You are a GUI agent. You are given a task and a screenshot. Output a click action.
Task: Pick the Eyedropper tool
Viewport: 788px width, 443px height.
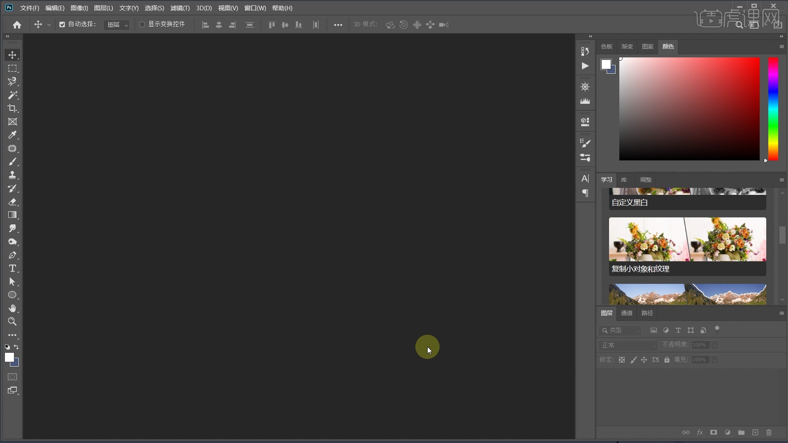[12, 135]
